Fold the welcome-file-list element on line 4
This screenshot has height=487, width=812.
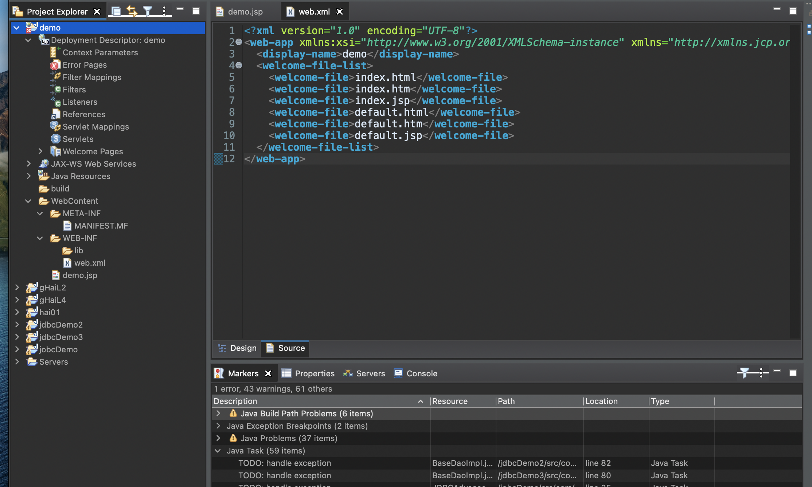point(239,66)
